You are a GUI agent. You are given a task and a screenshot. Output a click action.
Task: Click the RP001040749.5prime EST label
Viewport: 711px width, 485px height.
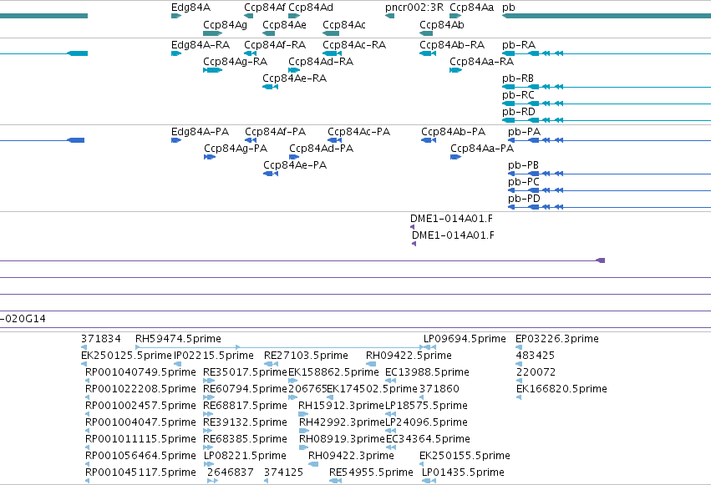pos(140,372)
